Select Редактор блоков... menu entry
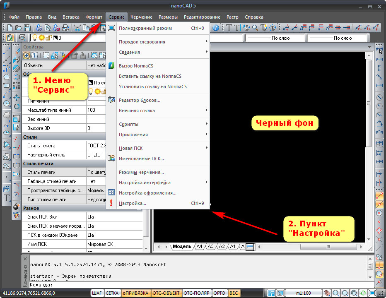The width and height of the screenshot is (386, 298). tap(158, 100)
